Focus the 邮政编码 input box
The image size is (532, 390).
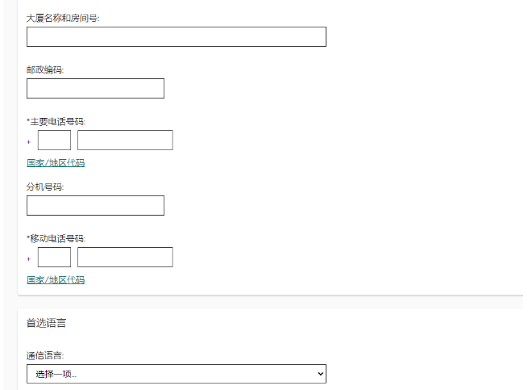(95, 89)
